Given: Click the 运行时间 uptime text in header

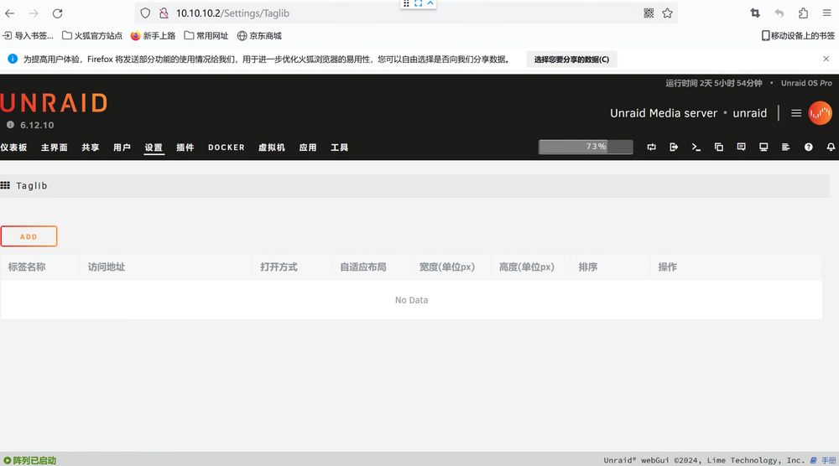Looking at the screenshot, I should (714, 83).
